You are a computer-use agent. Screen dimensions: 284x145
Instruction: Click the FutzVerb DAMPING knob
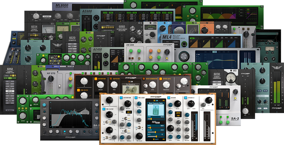pyautogui.click(x=170, y=128)
